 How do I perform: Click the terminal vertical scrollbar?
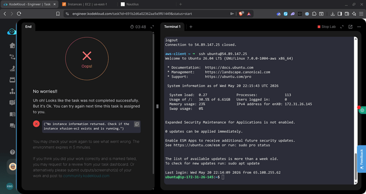coord(355,167)
